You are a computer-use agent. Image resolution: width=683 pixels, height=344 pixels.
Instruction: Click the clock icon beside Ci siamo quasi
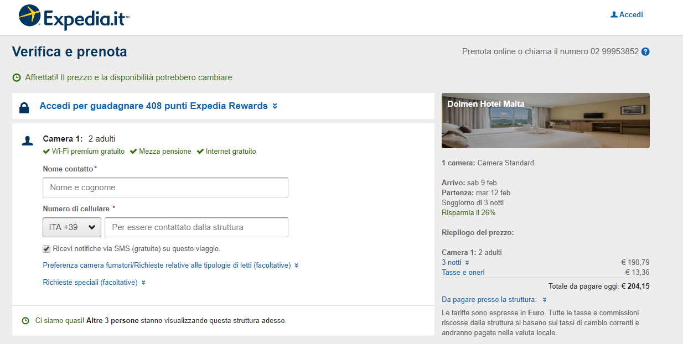point(25,321)
